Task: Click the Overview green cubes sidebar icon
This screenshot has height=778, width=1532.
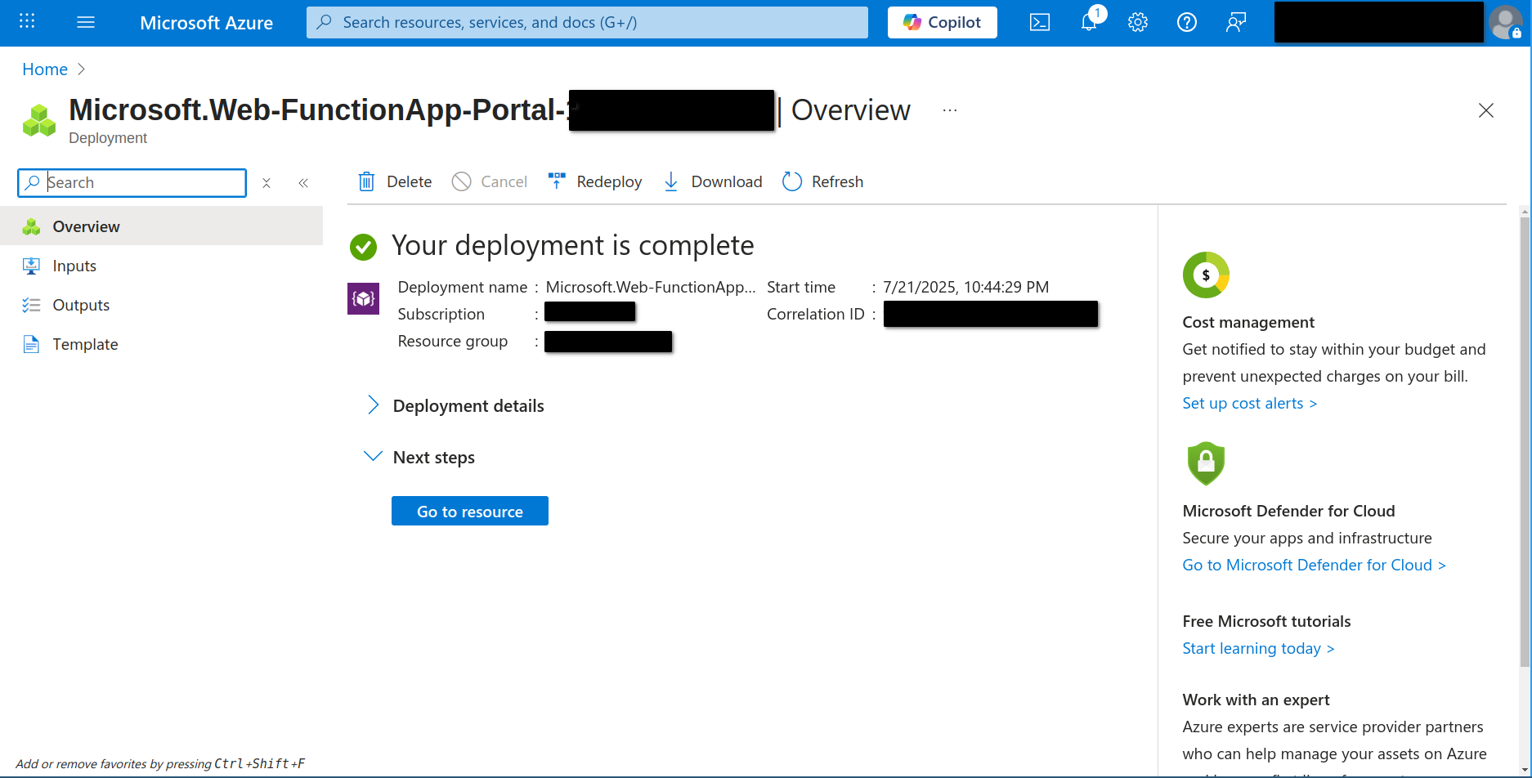Action: [x=31, y=226]
